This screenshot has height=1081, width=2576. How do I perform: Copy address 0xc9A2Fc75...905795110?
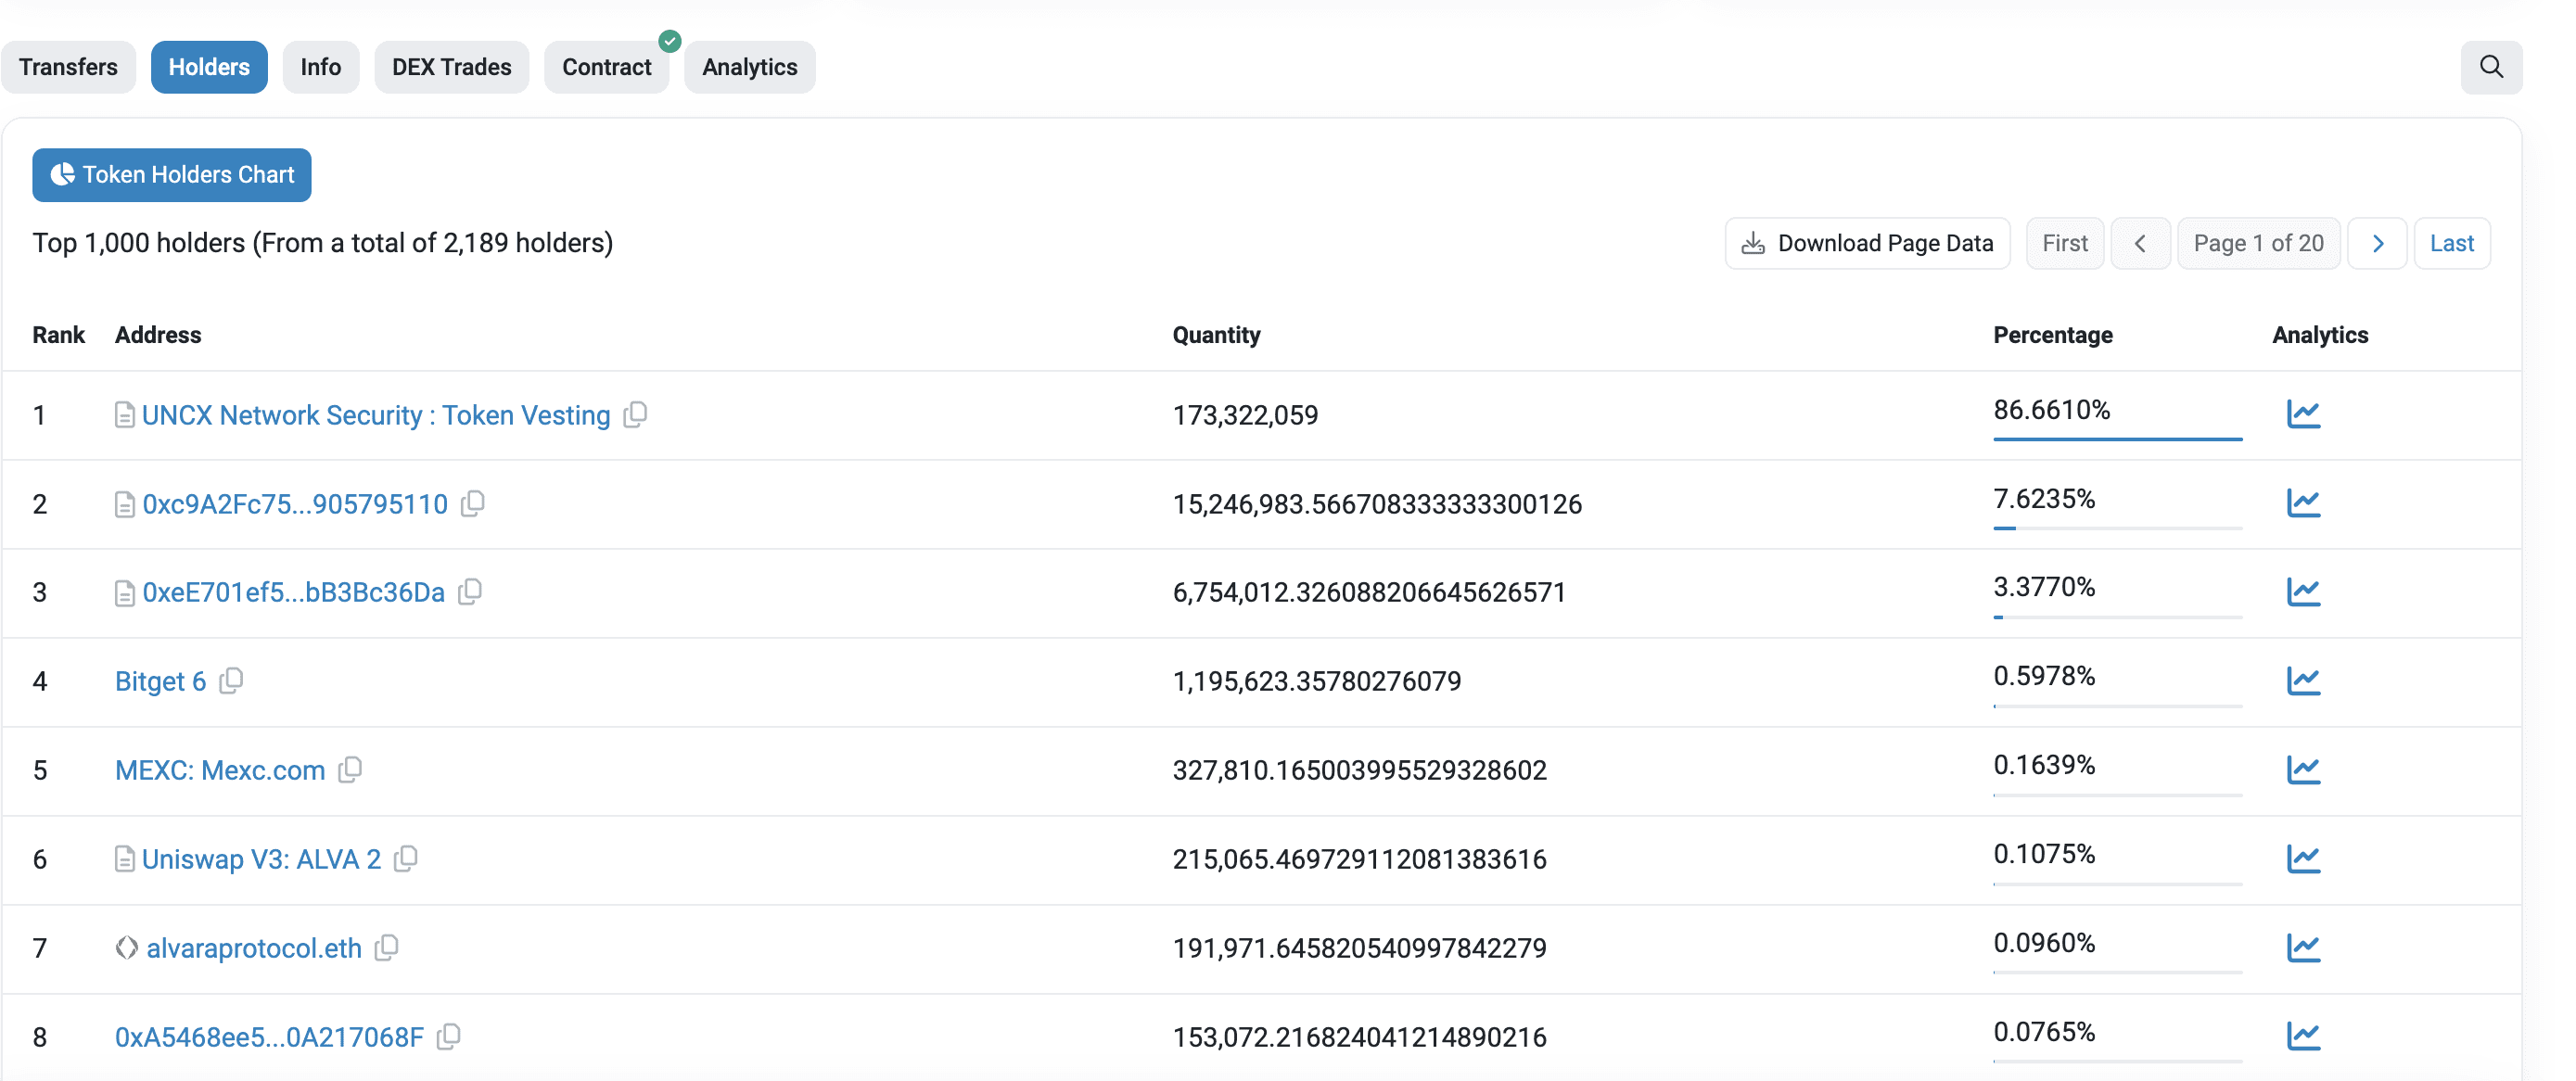click(473, 503)
